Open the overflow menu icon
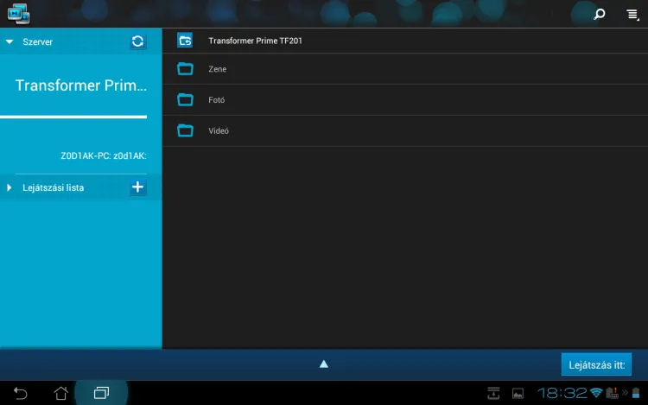Viewport: 648px width, 405px height. 632,14
